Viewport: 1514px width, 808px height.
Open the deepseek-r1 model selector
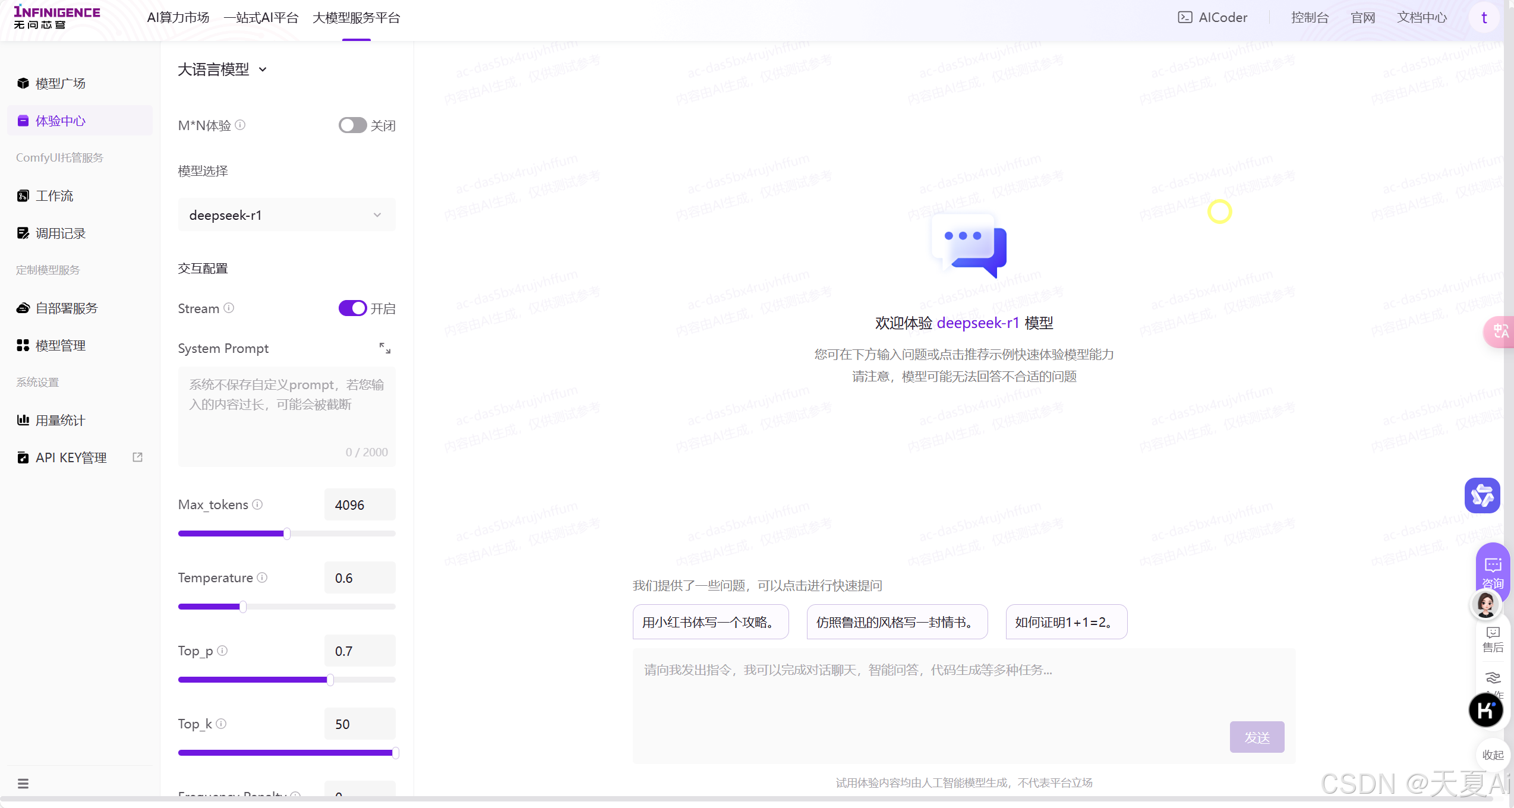coord(286,215)
